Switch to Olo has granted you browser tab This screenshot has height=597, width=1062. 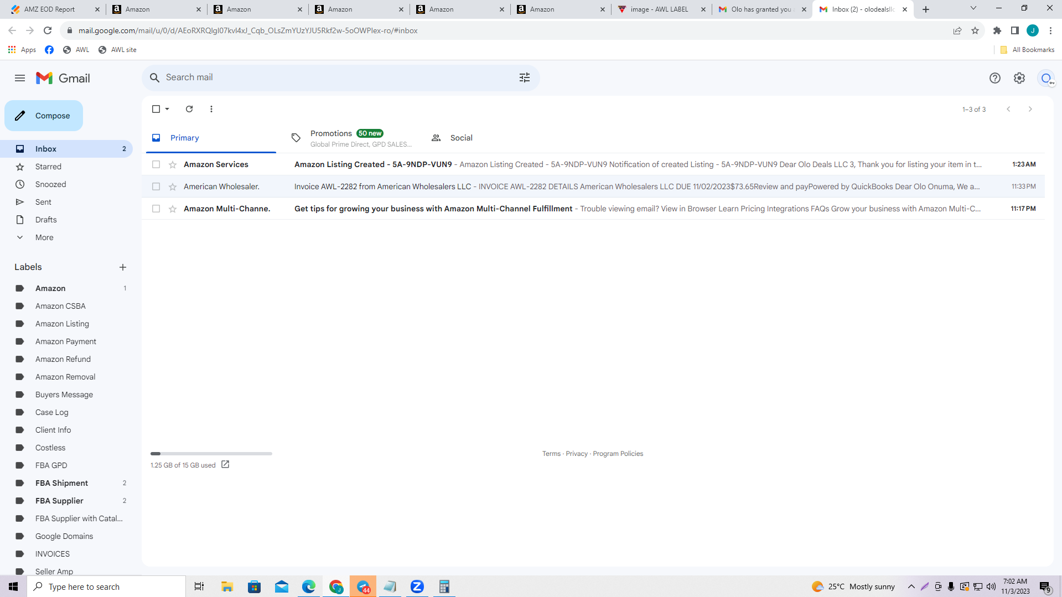coord(763,9)
